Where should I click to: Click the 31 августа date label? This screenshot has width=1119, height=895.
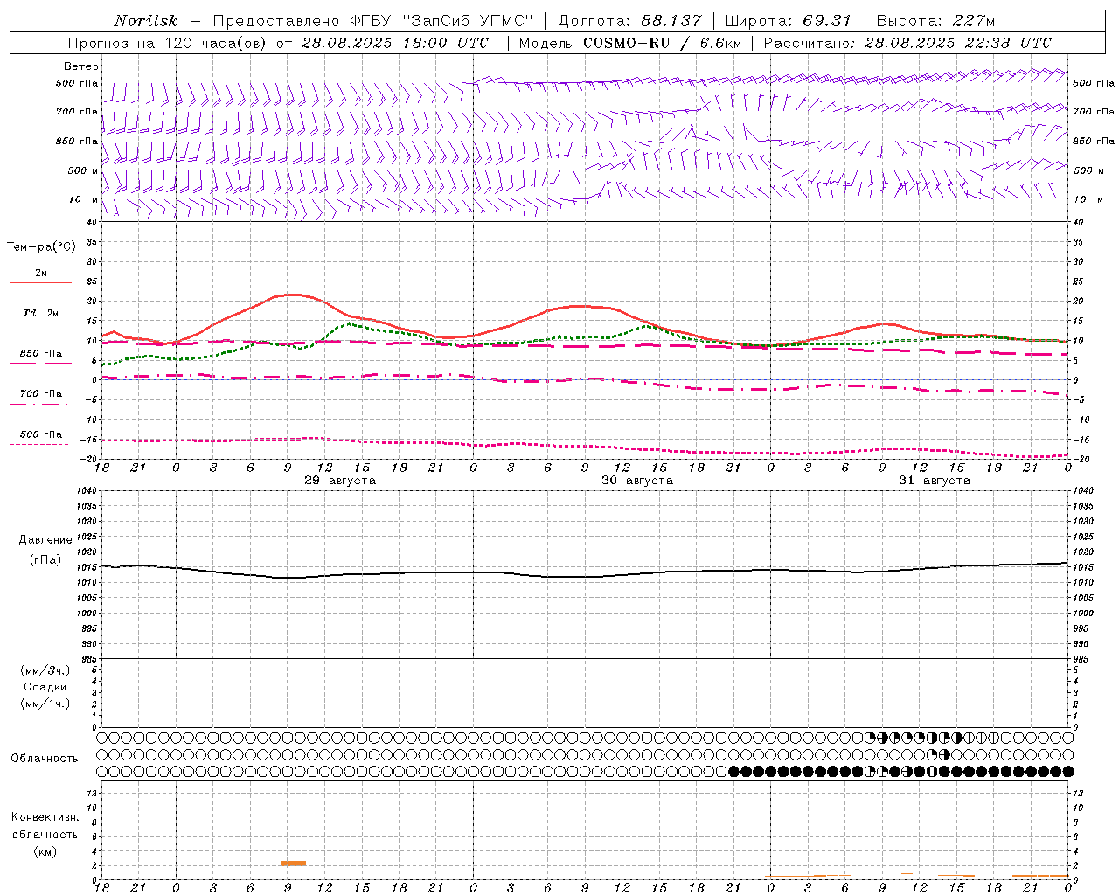935,481
